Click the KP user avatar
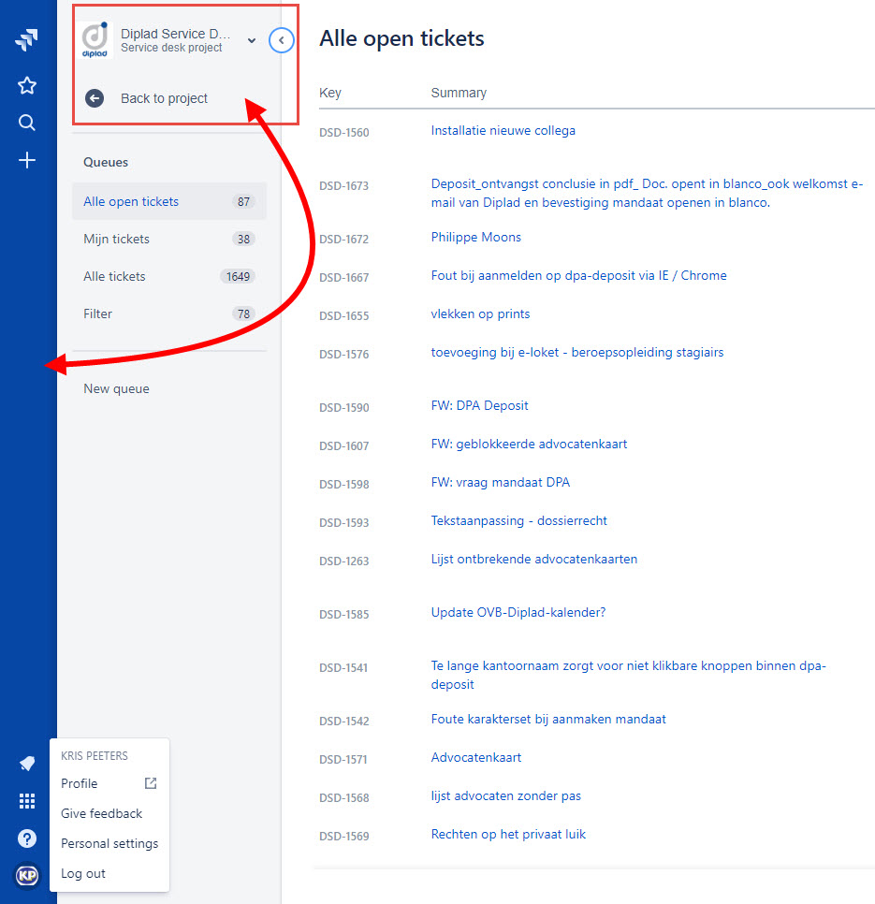This screenshot has width=875, height=904. pyautogui.click(x=26, y=876)
